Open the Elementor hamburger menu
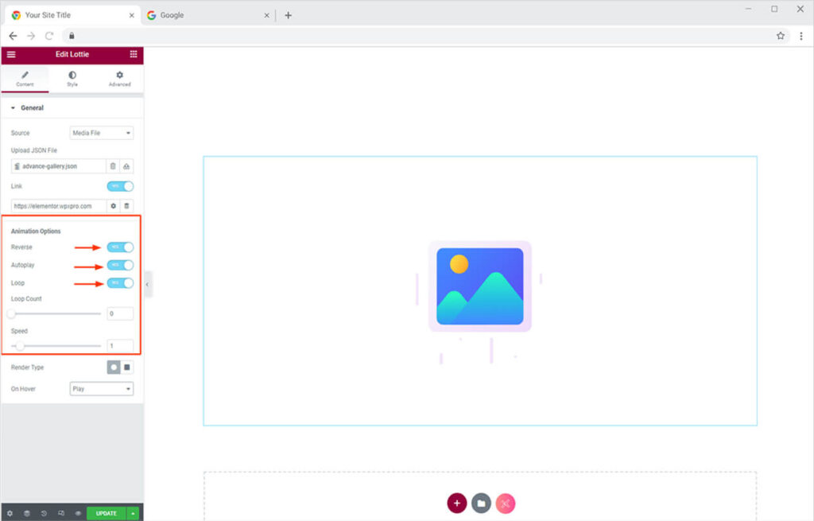 [11, 54]
